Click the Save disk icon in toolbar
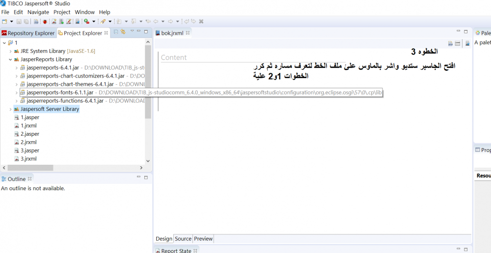Image resolution: width=491 pixels, height=253 pixels. point(19,22)
